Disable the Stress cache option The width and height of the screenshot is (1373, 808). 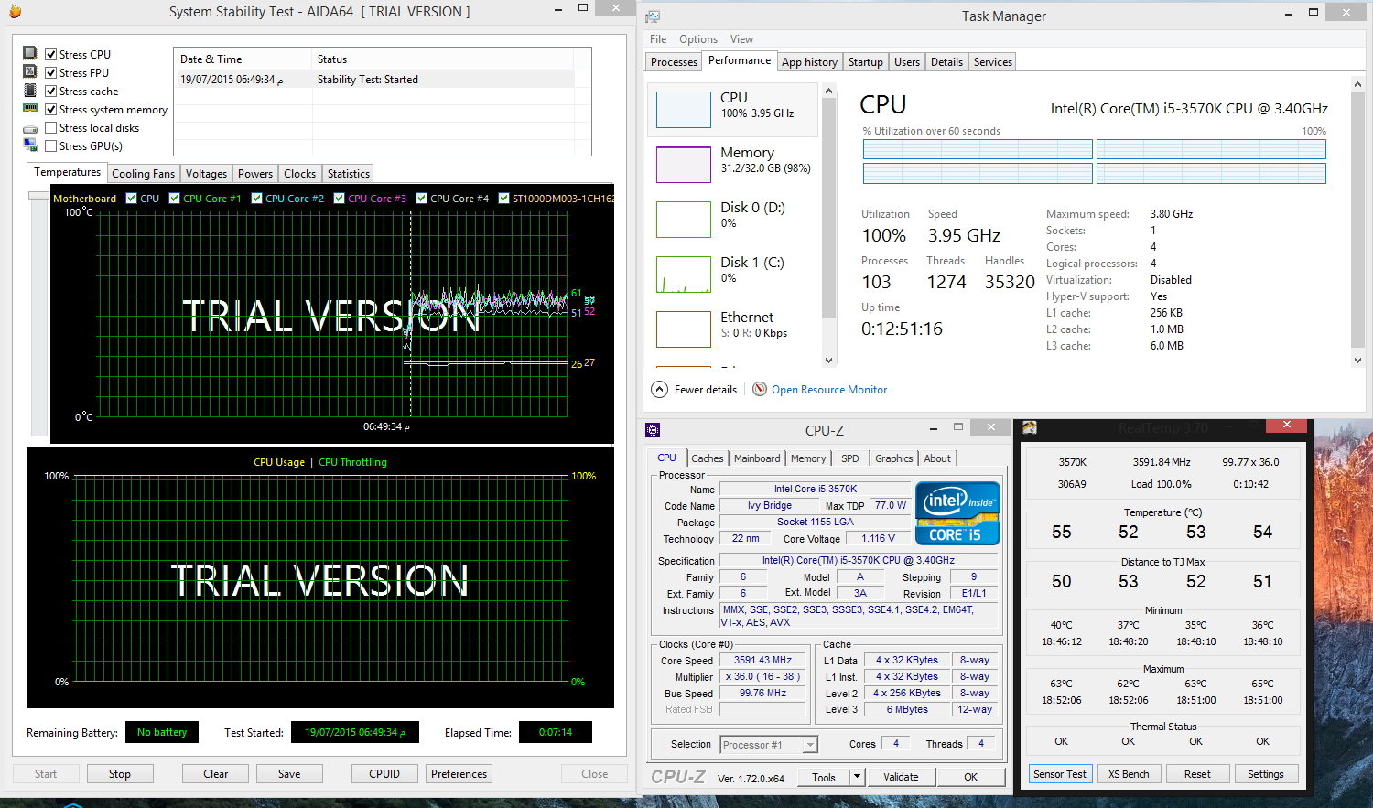coord(51,91)
